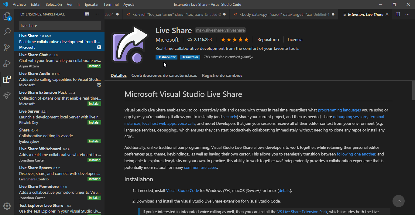The height and width of the screenshot is (215, 415).
Task: Open the 'Visual Studio Code' install link
Action: [x=183, y=190]
